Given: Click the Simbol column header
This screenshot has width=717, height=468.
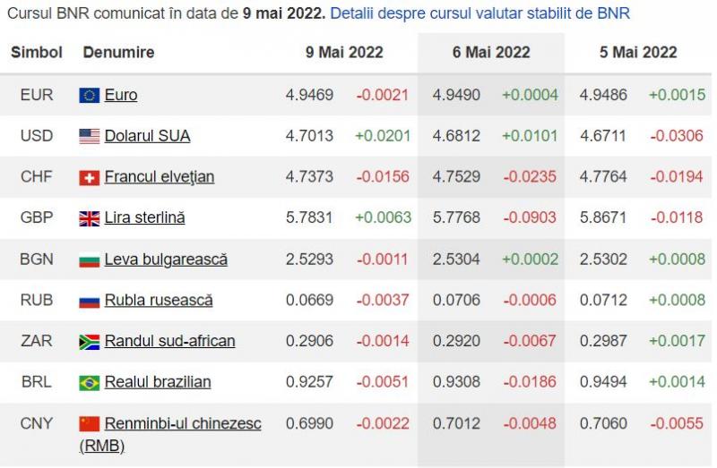Looking at the screenshot, I should 37,52.
